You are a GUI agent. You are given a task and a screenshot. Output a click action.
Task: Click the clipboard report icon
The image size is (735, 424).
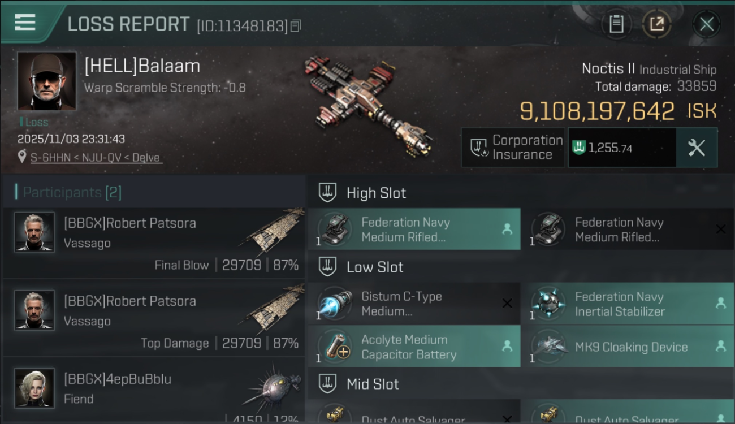616,24
